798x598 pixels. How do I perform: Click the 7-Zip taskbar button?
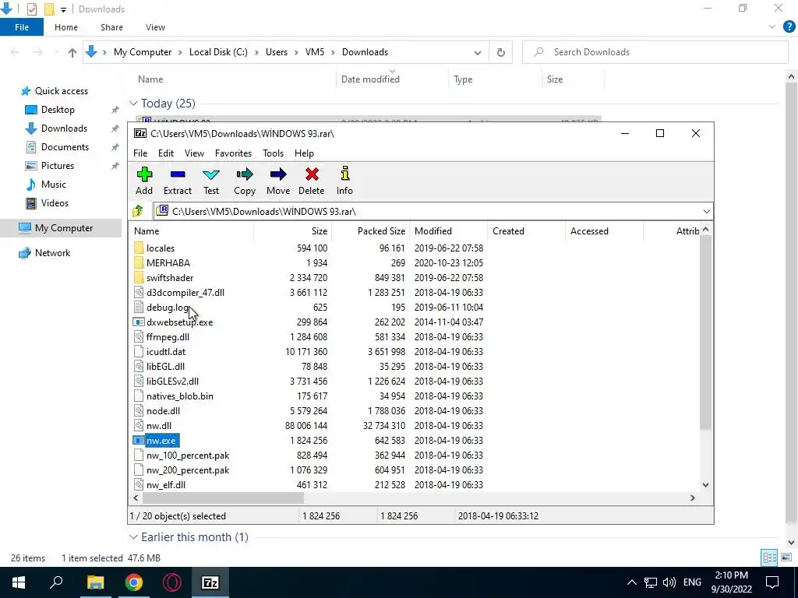210,582
